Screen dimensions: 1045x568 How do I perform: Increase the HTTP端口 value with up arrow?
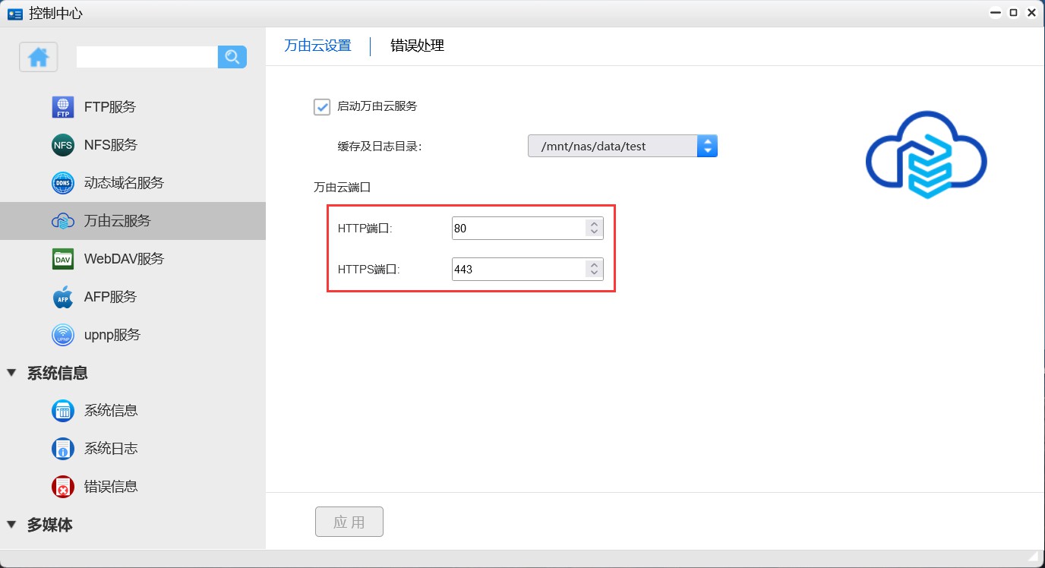[x=594, y=224]
